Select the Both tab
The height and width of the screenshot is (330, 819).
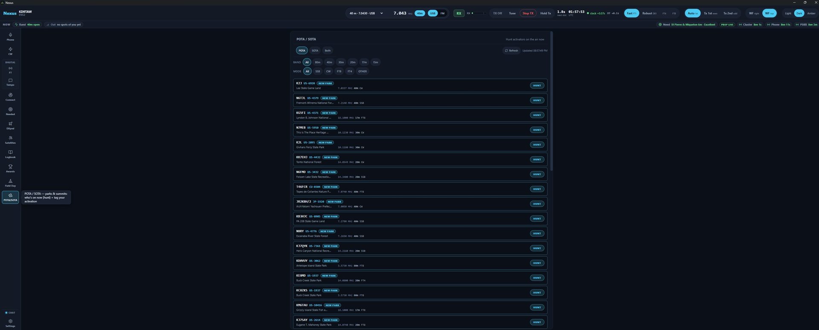[x=328, y=51]
